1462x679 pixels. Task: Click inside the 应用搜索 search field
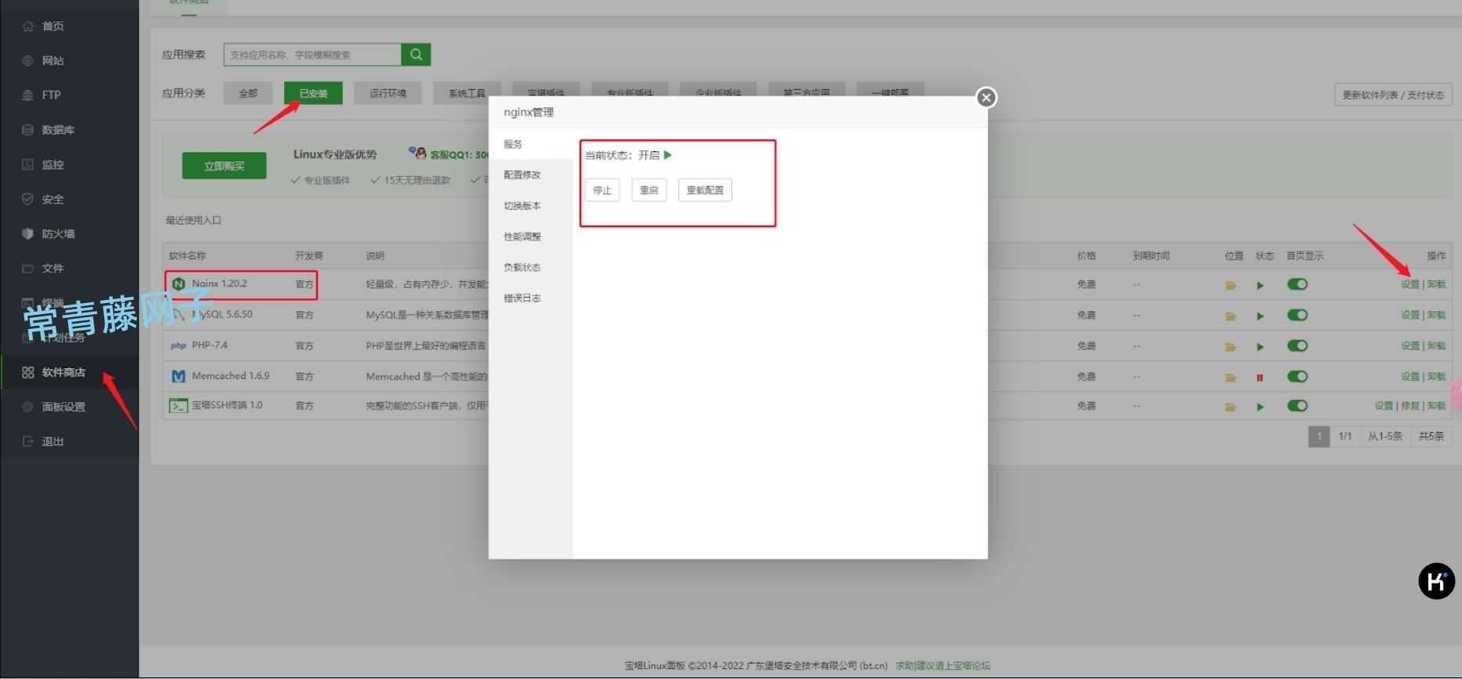(312, 54)
